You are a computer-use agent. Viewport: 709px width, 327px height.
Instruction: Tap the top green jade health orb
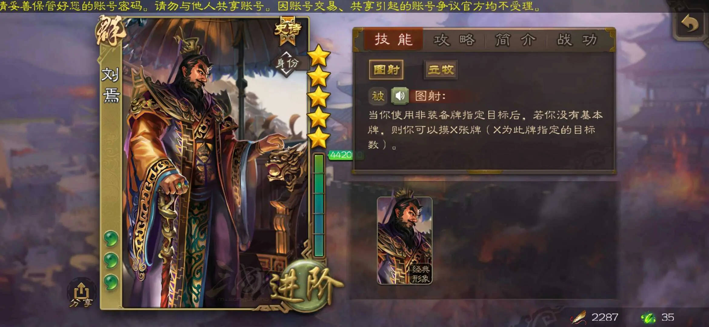click(x=111, y=238)
